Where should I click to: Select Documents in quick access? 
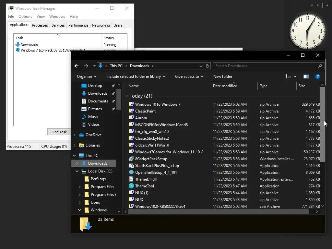coord(98,101)
